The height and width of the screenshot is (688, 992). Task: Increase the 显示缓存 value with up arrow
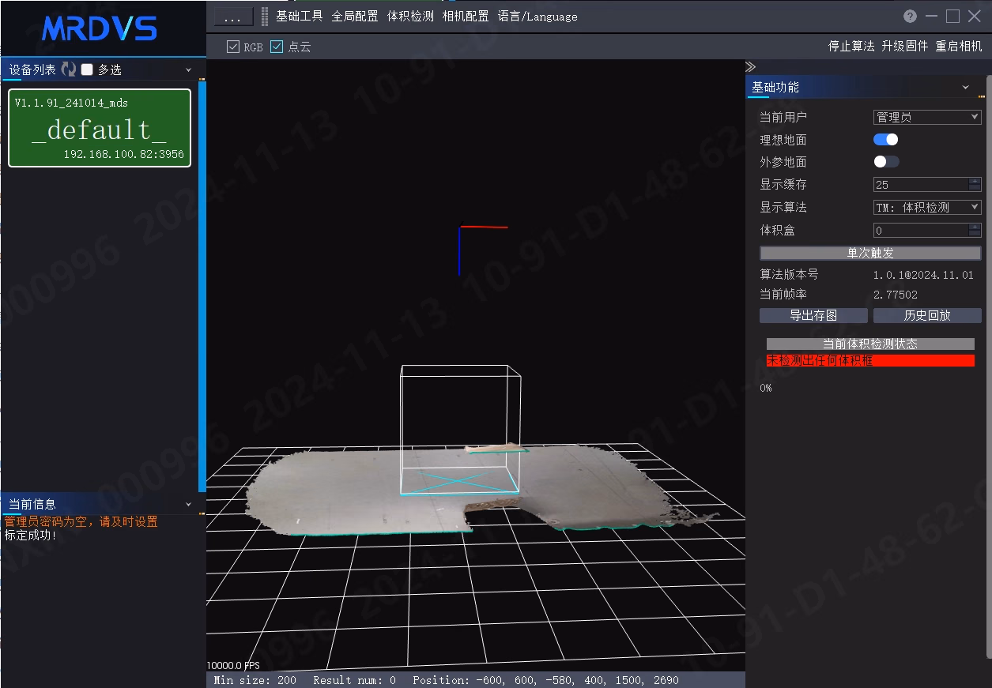tap(975, 181)
